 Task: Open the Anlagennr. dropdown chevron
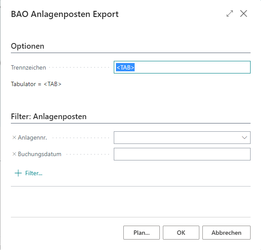point(244,137)
